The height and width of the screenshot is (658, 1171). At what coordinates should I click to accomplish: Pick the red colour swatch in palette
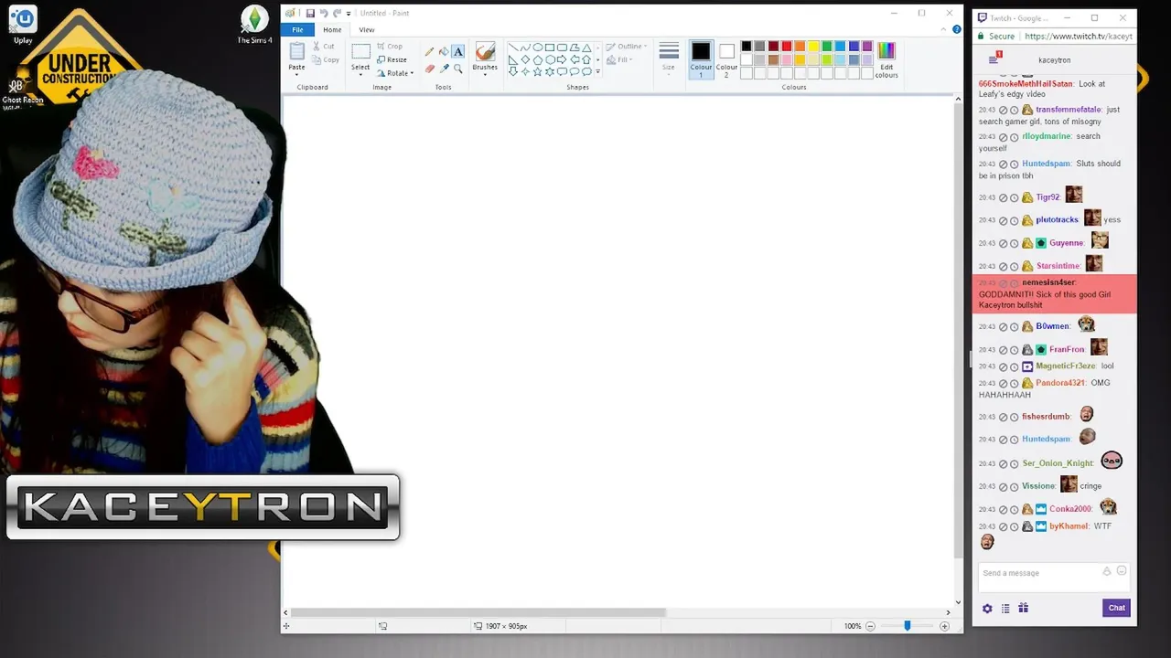click(x=786, y=47)
